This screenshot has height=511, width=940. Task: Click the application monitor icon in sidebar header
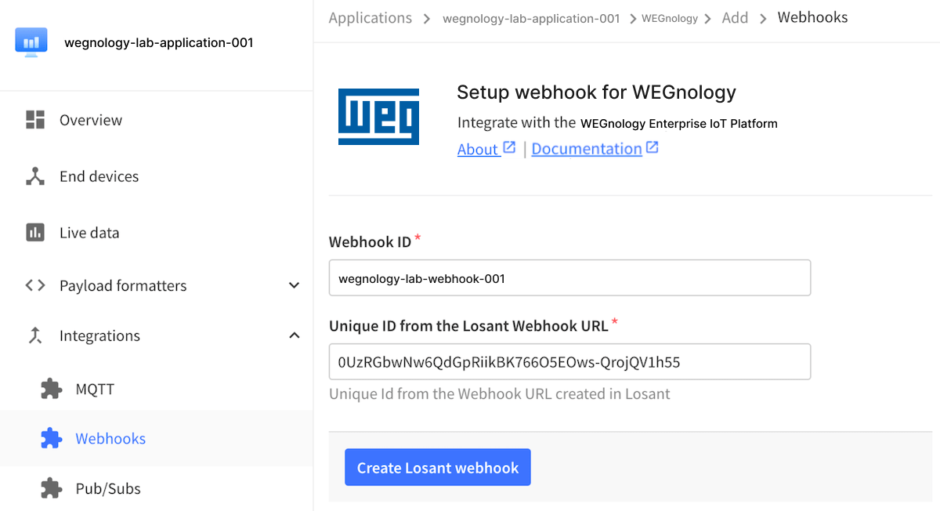(x=31, y=42)
